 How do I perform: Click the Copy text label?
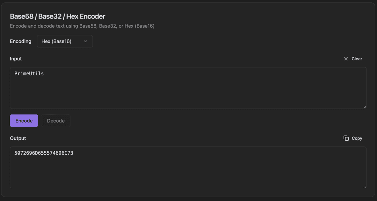tap(357, 138)
